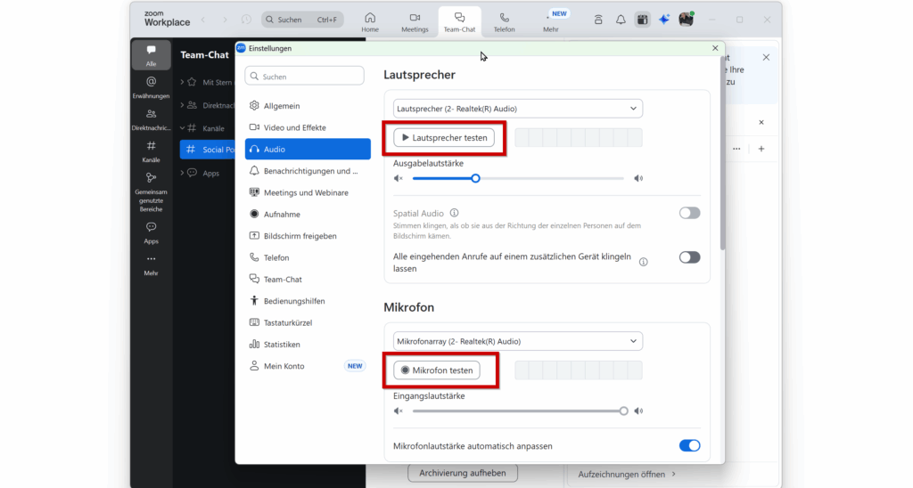
Task: Click the Home icon in top navigation
Action: (x=370, y=18)
